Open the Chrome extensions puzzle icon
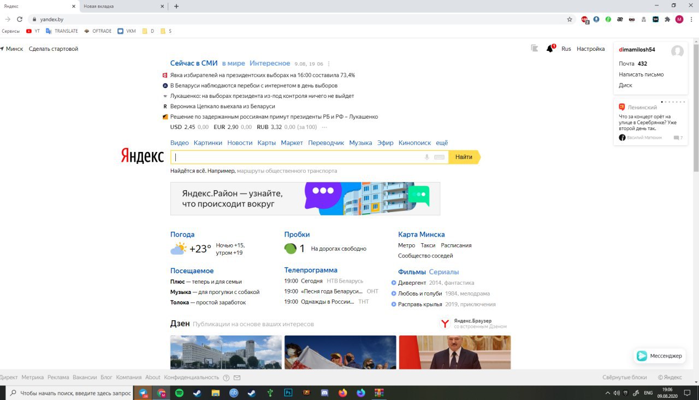Screen dimensions: 699x400 coord(667,19)
